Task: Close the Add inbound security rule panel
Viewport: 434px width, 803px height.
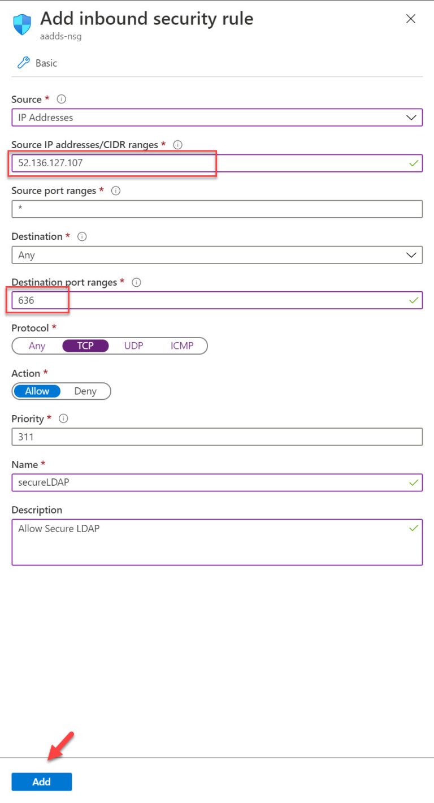Action: coord(411,19)
